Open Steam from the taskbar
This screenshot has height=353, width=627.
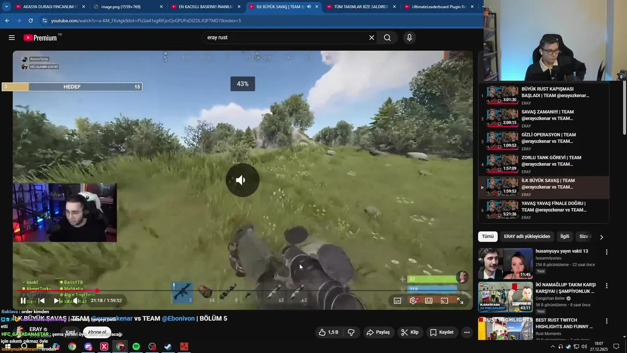[168, 347]
